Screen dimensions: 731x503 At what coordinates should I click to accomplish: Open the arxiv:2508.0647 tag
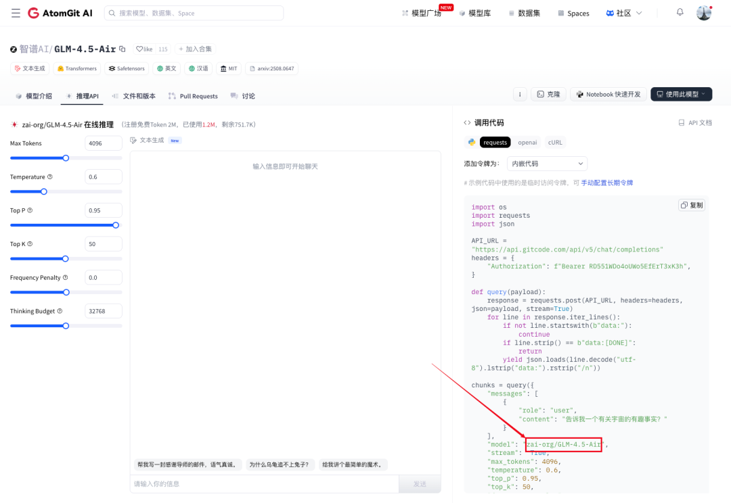(x=272, y=68)
